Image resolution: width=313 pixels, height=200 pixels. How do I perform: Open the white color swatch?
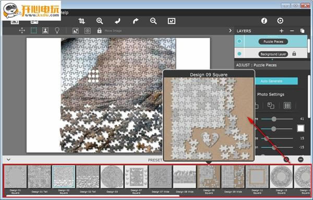(x=300, y=128)
